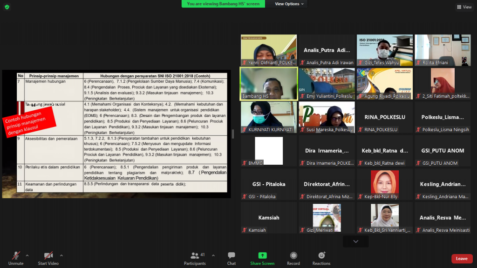Expand video options arrow beside Start Video
Screen dimensions: 477x268
[x=61, y=255]
